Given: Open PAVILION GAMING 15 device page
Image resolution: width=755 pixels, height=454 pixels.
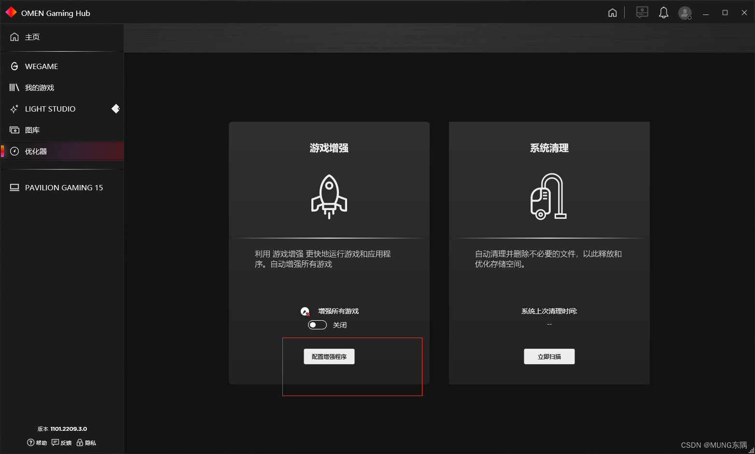Looking at the screenshot, I should [62, 188].
